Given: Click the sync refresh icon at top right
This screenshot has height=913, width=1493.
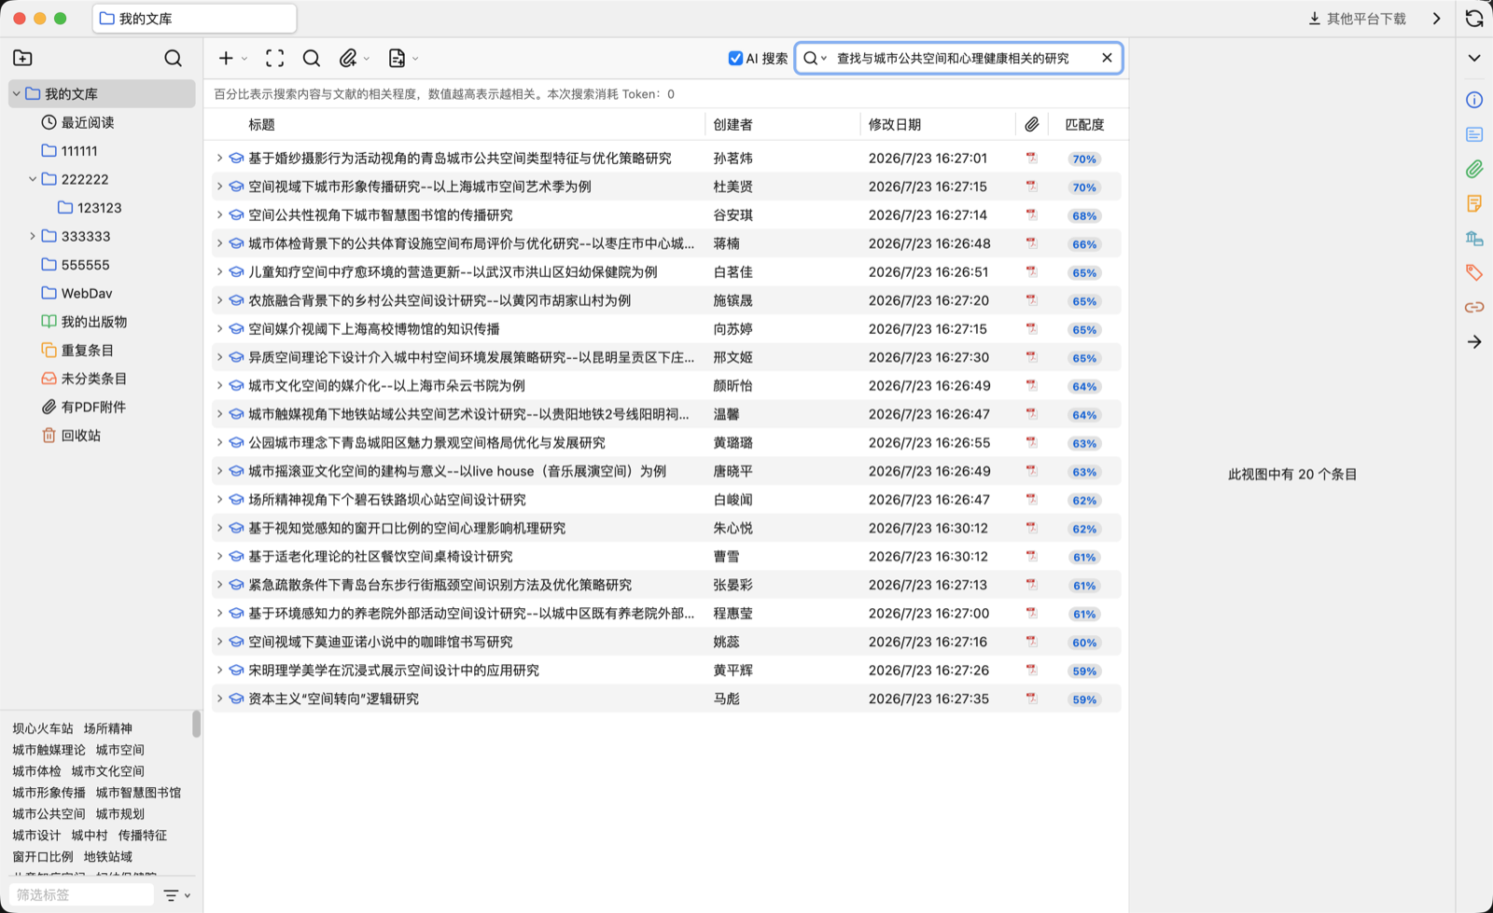Looking at the screenshot, I should (x=1474, y=19).
